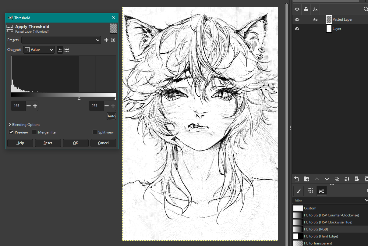Click the lock column header icon
Viewport: 368px width, 246px height.
306,9
